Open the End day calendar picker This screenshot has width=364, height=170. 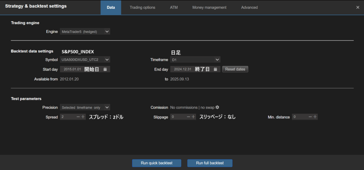point(215,69)
